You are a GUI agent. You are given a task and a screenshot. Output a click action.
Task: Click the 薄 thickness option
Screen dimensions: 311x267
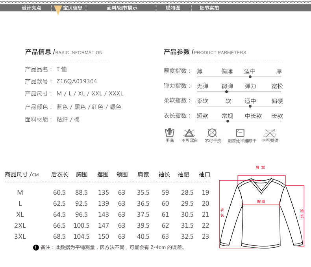pyautogui.click(x=200, y=71)
